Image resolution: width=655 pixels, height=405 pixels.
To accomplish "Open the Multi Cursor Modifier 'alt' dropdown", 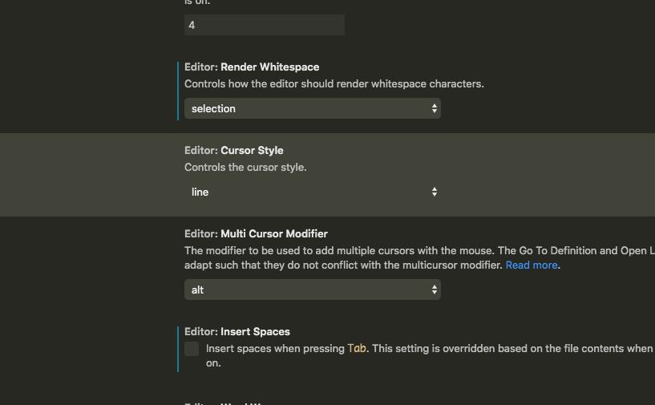I will coord(312,290).
